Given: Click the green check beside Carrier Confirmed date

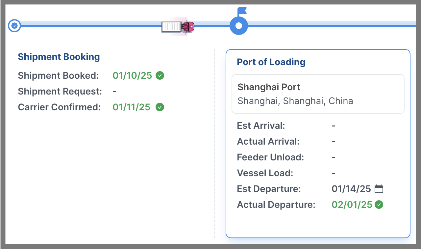Looking at the screenshot, I should [x=160, y=107].
